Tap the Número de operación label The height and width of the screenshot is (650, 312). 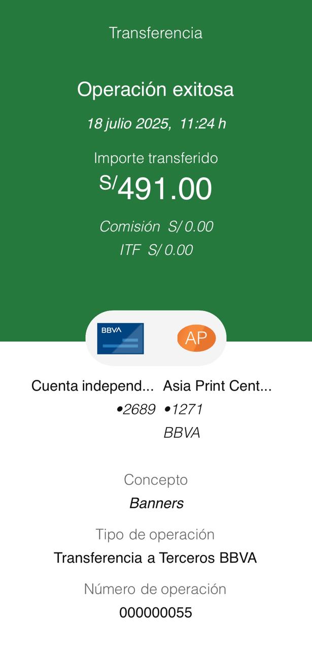155,589
